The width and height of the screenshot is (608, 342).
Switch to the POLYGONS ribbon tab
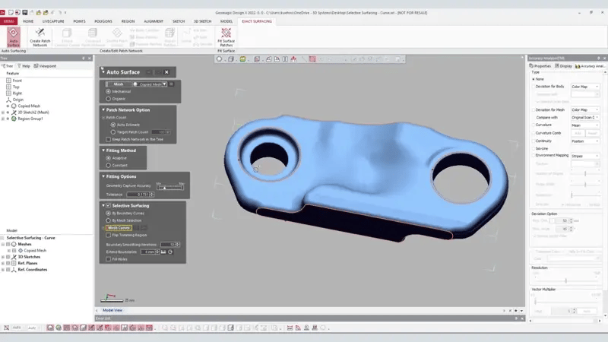point(103,21)
